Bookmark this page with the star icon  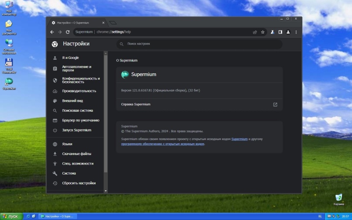point(263,32)
